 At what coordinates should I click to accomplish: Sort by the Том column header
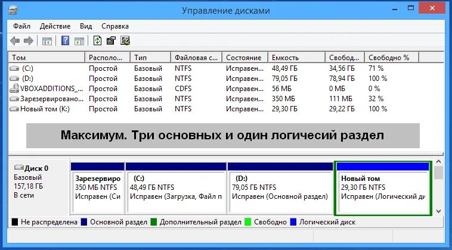click(47, 58)
